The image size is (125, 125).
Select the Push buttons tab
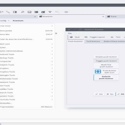tap(75, 41)
